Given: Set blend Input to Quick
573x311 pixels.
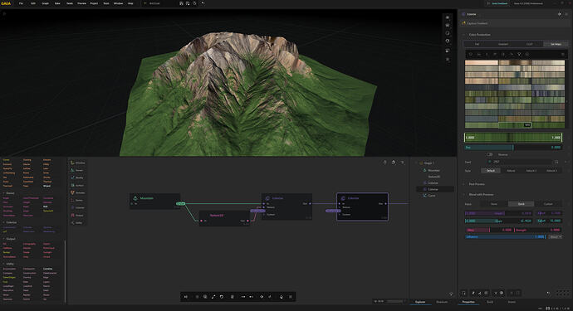Looking at the screenshot, I should (522, 204).
